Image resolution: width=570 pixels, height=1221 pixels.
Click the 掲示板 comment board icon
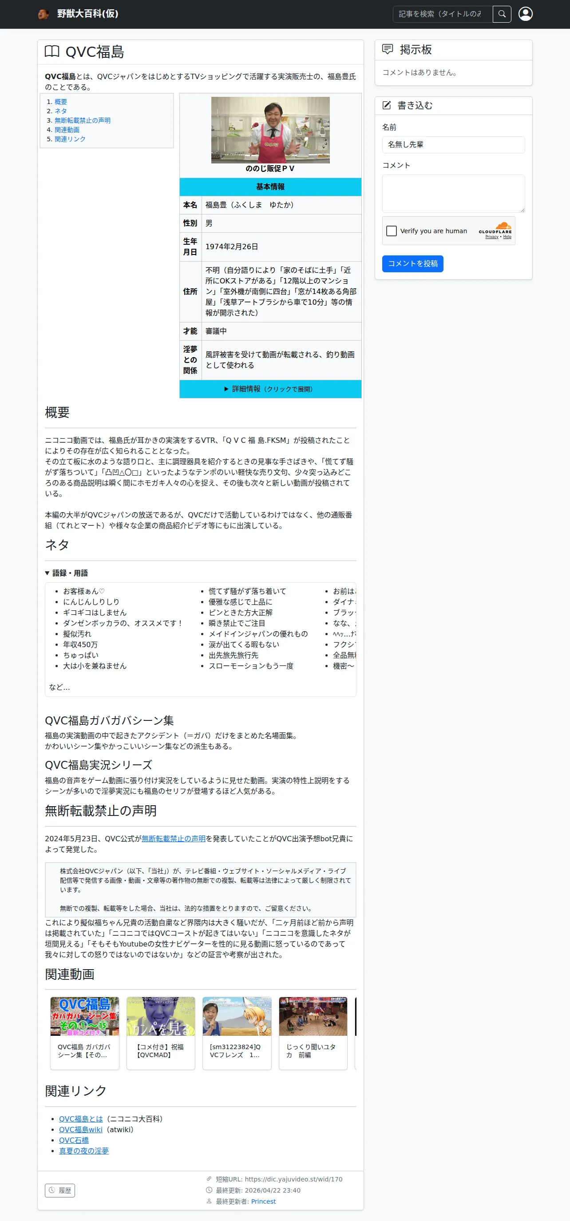click(x=388, y=49)
